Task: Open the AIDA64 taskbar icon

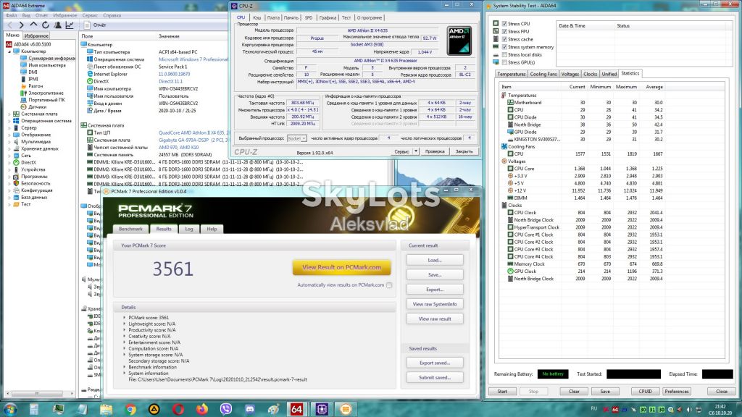Action: [296, 409]
